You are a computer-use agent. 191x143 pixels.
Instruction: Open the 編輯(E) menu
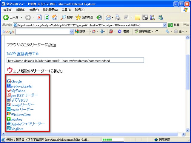(x=21, y=10)
